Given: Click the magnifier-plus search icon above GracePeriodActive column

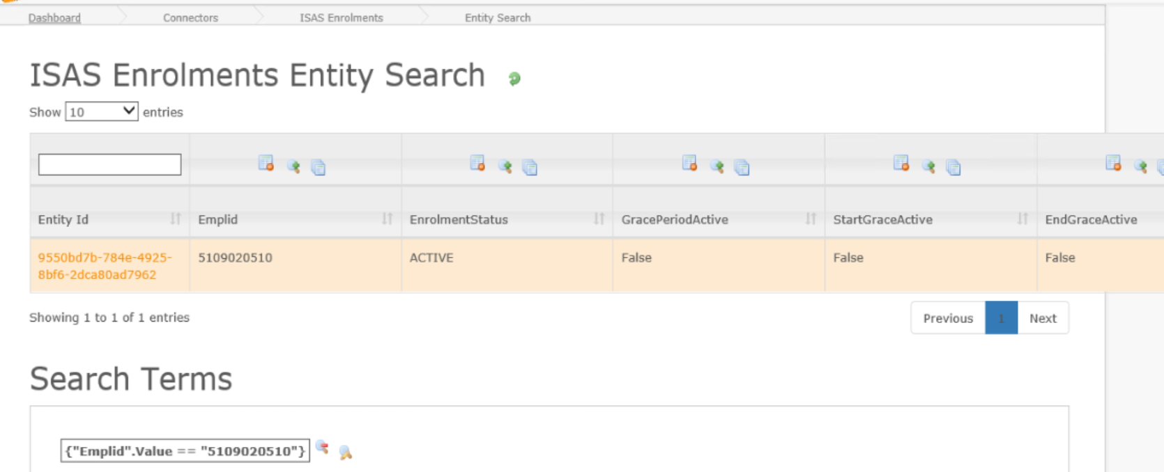Looking at the screenshot, I should 717,166.
